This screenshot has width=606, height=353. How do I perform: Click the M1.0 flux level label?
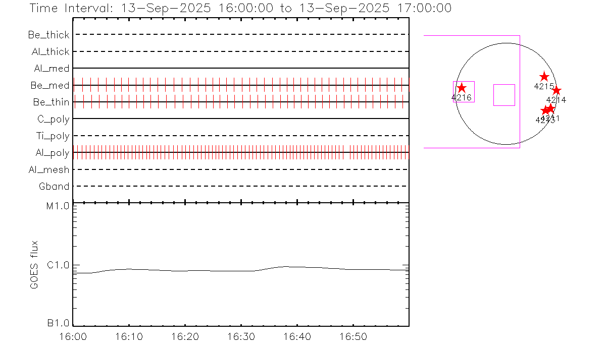click(59, 206)
